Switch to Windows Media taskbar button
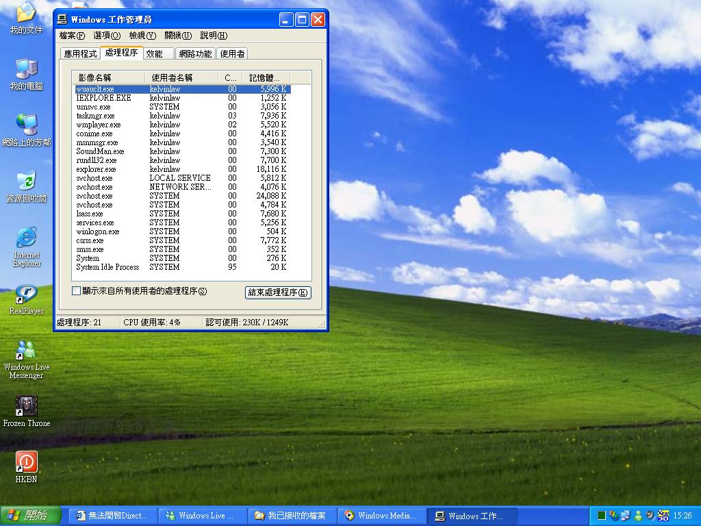The height and width of the screenshot is (526, 701). pos(381,516)
